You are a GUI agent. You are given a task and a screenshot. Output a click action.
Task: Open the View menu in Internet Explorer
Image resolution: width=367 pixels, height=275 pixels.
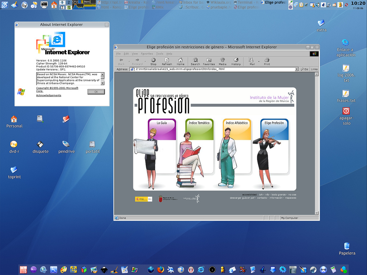[x=135, y=54]
